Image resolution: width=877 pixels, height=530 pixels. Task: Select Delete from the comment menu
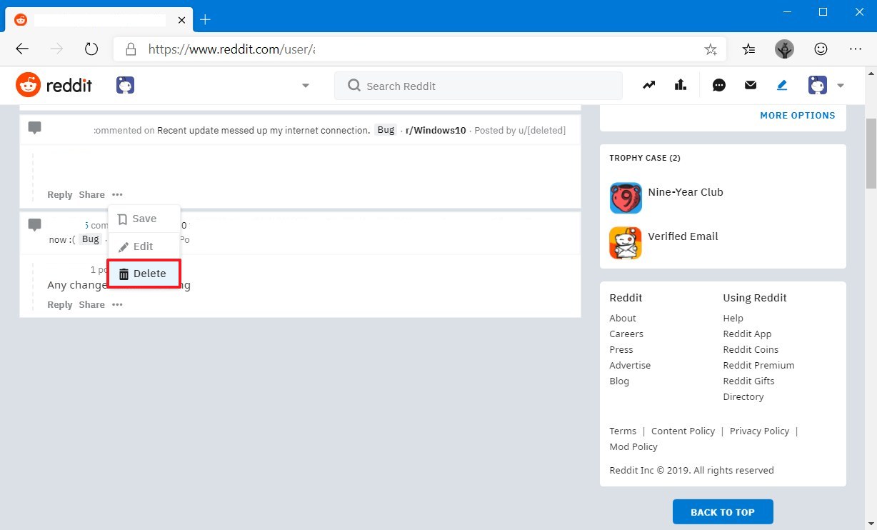pyautogui.click(x=144, y=274)
